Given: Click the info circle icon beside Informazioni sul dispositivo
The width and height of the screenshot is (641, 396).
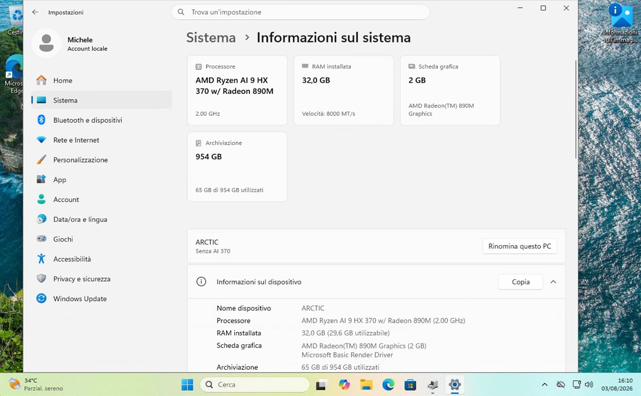Looking at the screenshot, I should point(201,282).
